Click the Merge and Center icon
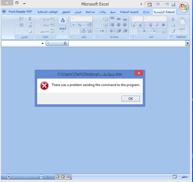Image resolution: width=193 pixels, height=182 pixels. tap(105, 25)
